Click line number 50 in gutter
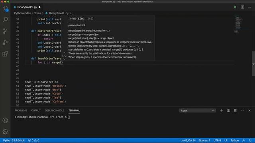Image resolution: width=255 pixels, height=143 pixels. click(18, 82)
